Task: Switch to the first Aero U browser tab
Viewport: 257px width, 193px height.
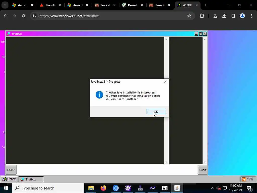Action: 22,5
